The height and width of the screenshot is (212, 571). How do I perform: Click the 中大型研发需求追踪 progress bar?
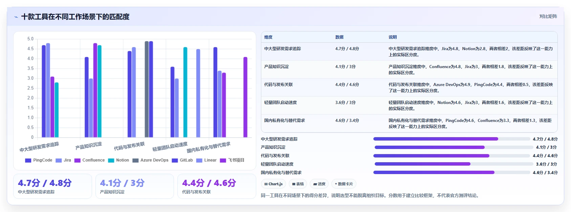click(x=452, y=139)
